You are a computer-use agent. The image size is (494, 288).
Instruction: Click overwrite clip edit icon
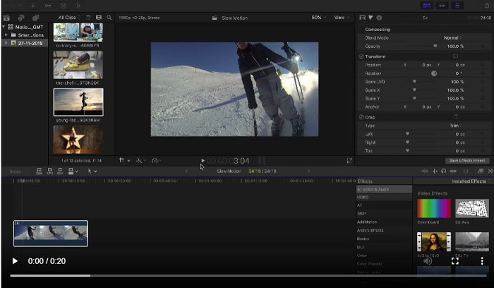[x=72, y=171]
